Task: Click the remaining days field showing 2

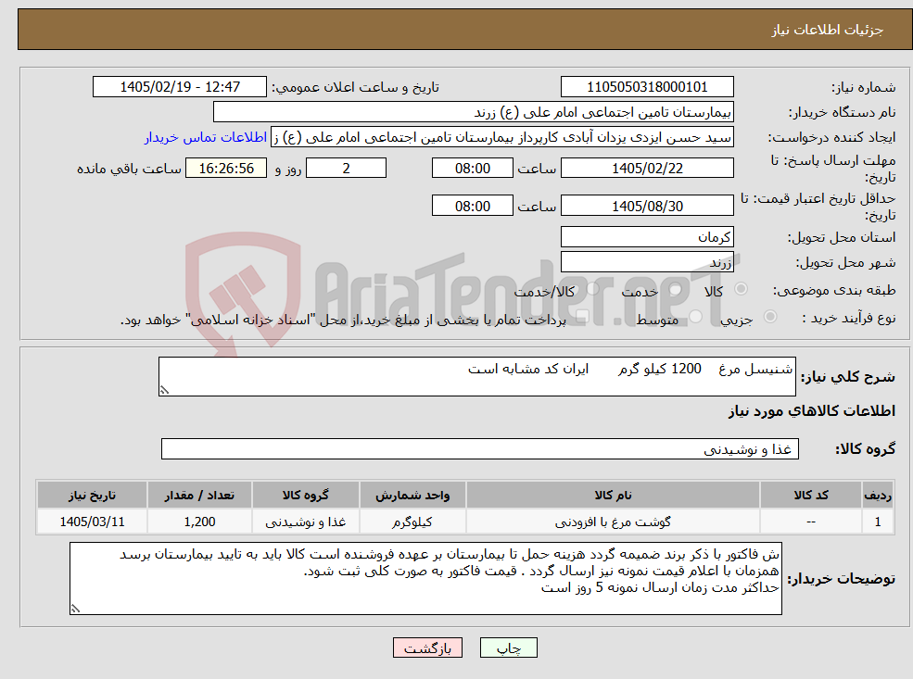Action: pos(346,169)
